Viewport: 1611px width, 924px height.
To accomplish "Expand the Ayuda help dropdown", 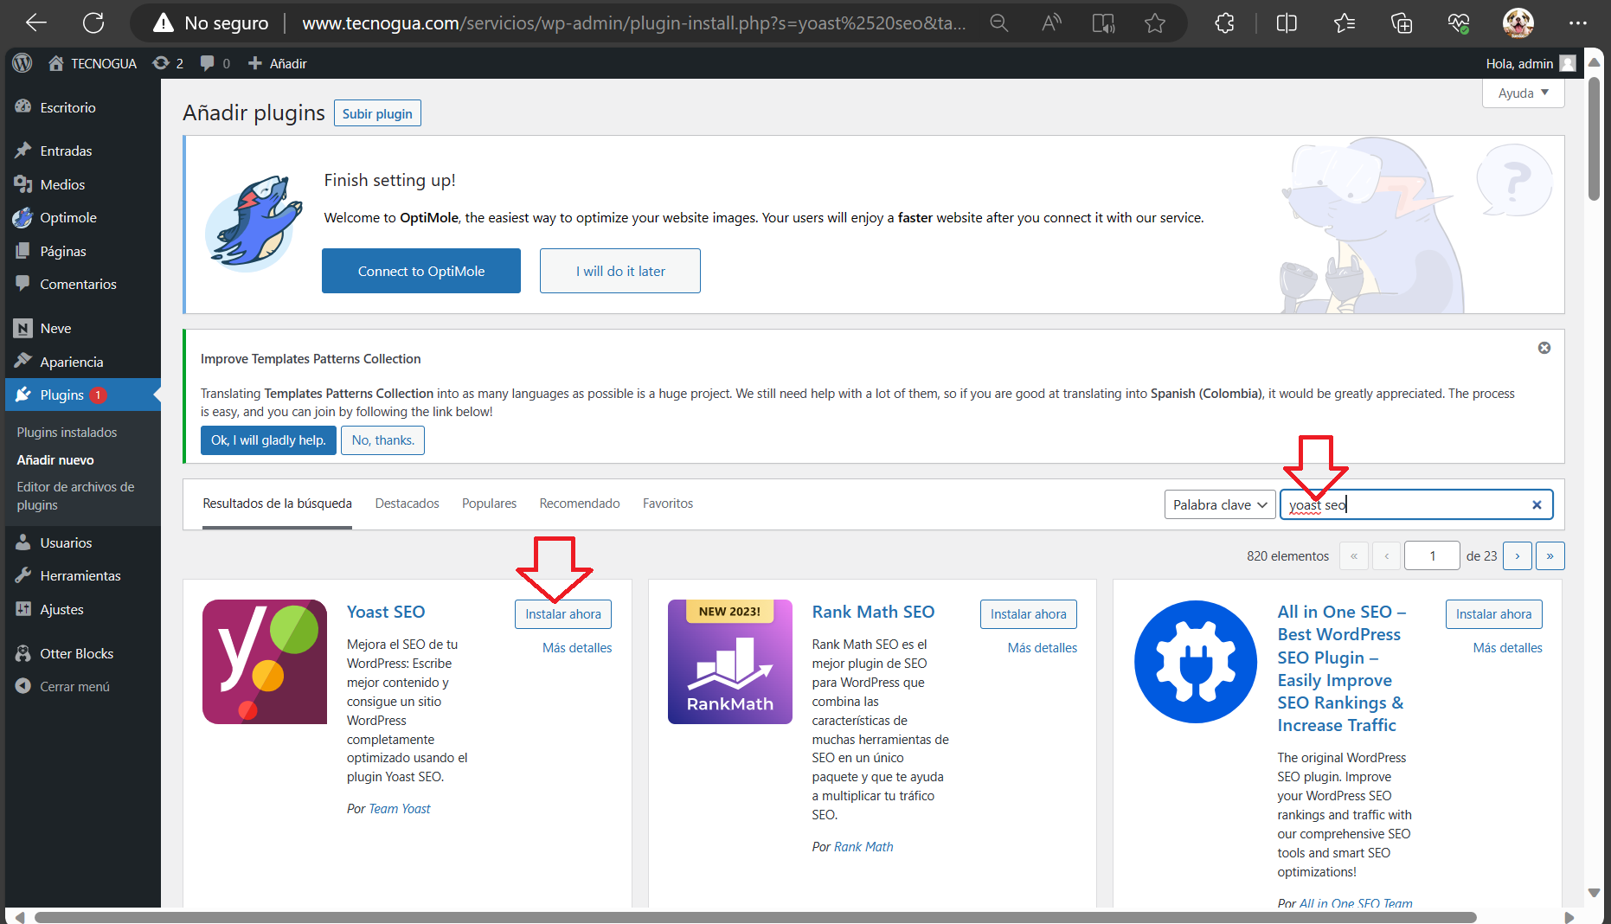I will tap(1524, 93).
